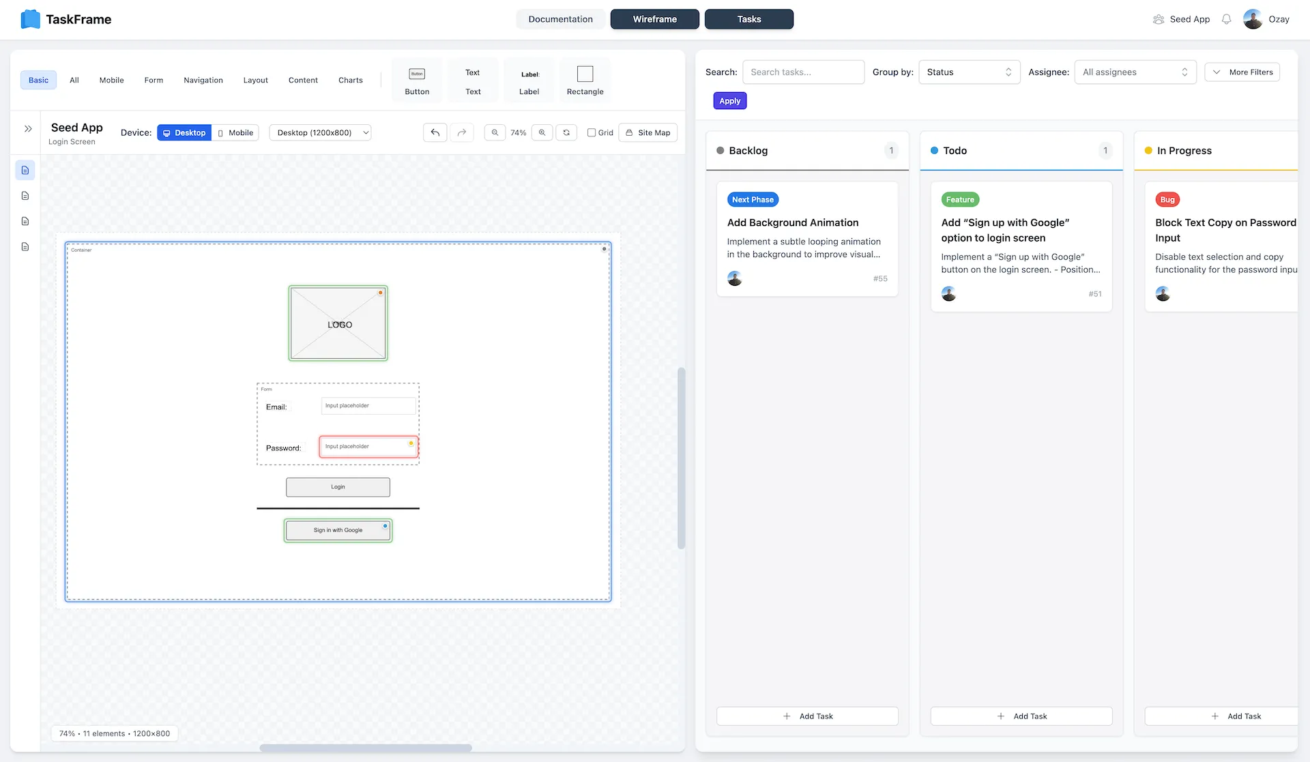Open the notifications bell
Screen dimensions: 1310x762
tap(1226, 19)
